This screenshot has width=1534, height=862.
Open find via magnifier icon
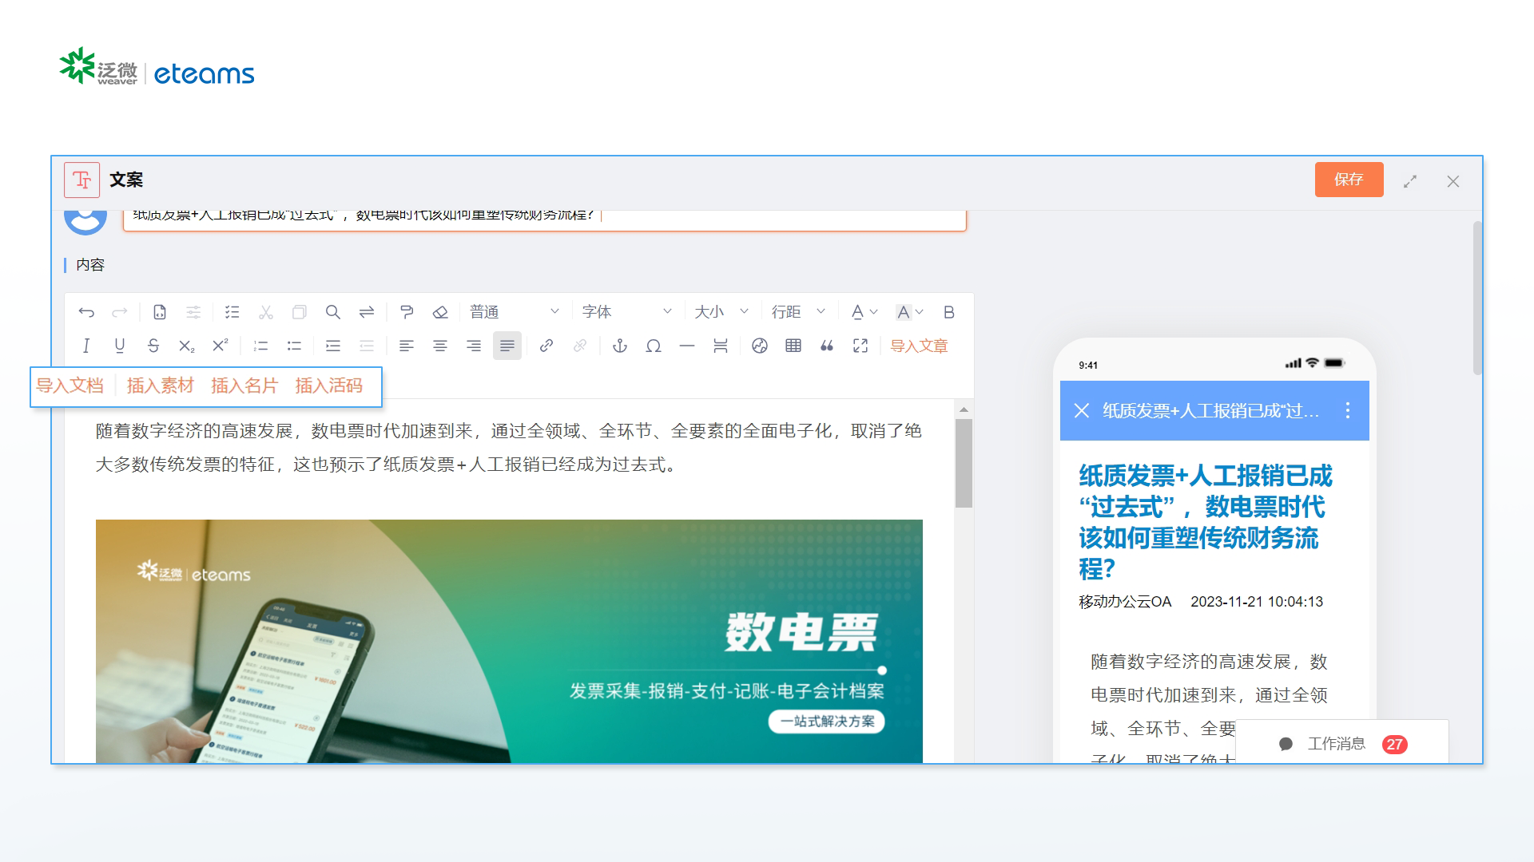coord(333,312)
